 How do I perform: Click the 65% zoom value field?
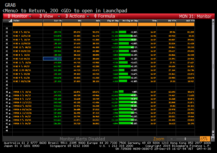[x=205, y=139]
